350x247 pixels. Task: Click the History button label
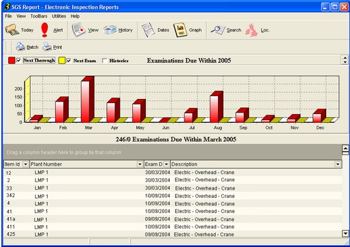pyautogui.click(x=125, y=30)
